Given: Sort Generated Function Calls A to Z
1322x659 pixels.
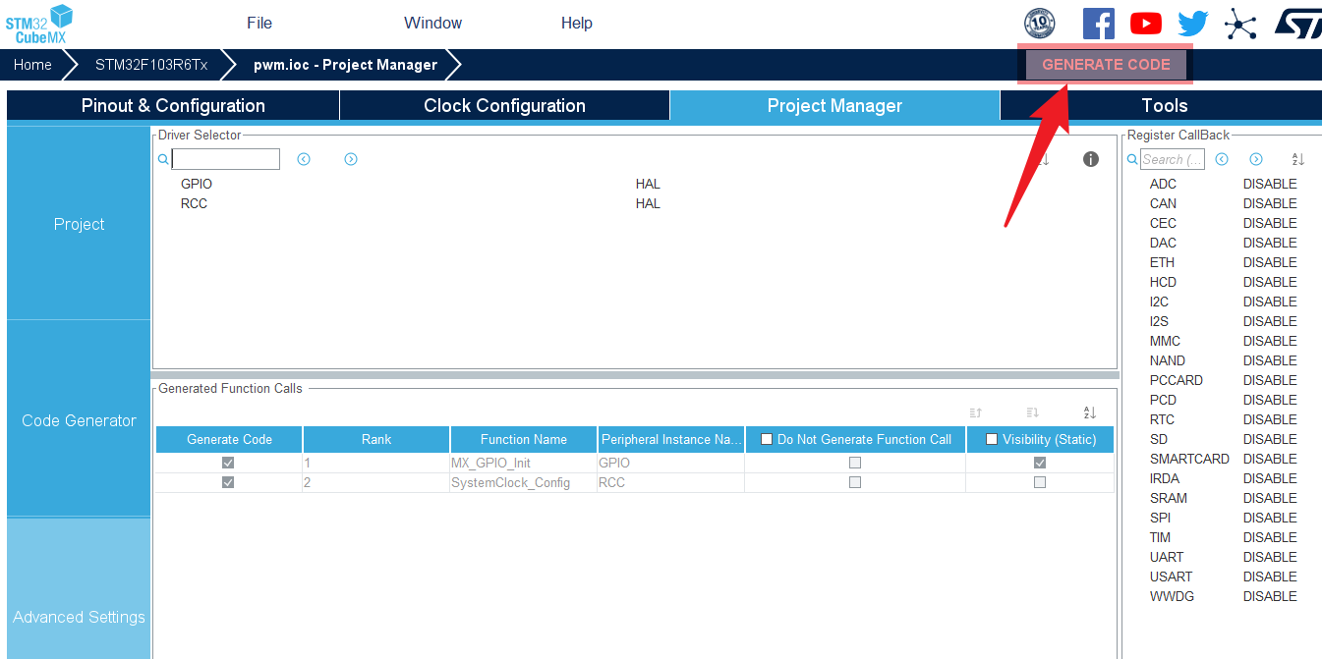Looking at the screenshot, I should (1089, 413).
